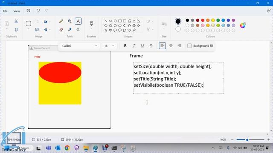
Task: Click the Redo arrow
Action: (46, 11)
